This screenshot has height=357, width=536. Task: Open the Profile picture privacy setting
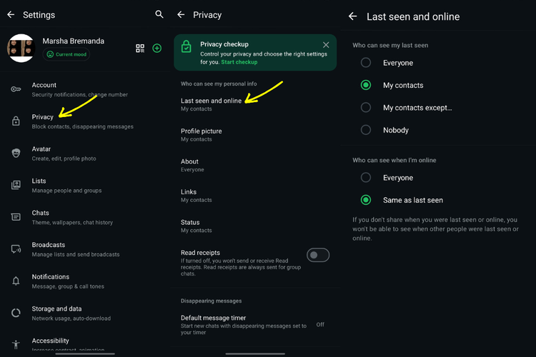pyautogui.click(x=255, y=135)
